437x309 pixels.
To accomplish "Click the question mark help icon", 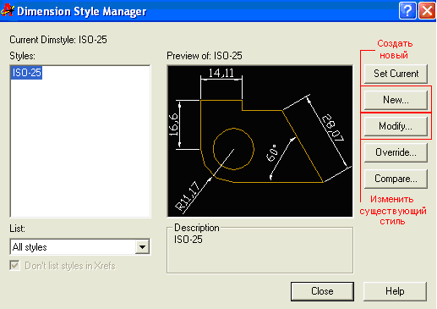I will tap(407, 11).
